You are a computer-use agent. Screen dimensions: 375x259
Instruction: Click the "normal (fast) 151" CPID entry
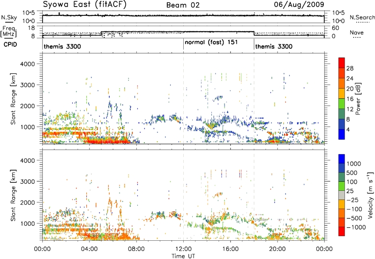(x=211, y=42)
